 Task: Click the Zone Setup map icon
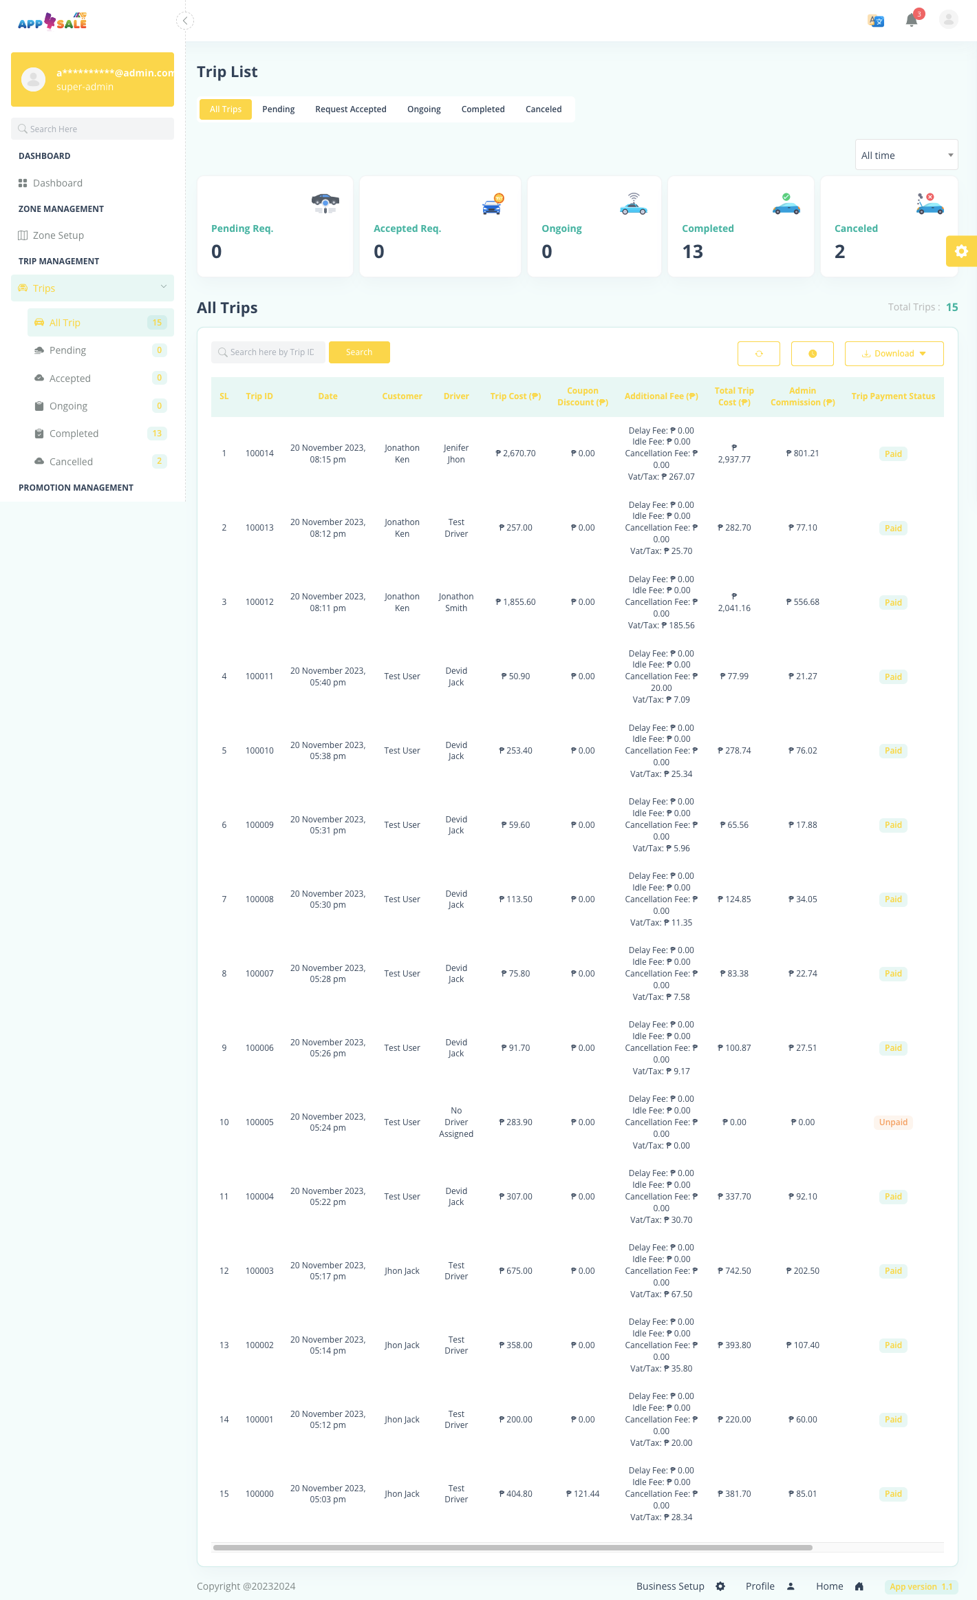point(23,235)
